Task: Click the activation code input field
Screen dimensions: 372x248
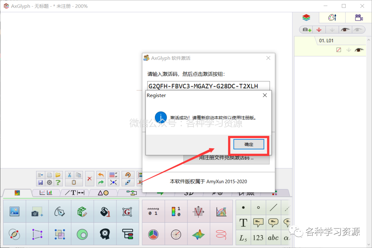Action: [208, 86]
